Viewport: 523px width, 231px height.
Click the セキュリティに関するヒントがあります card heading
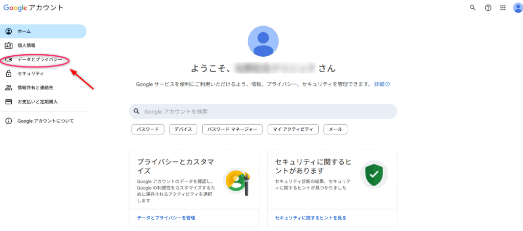(x=314, y=167)
